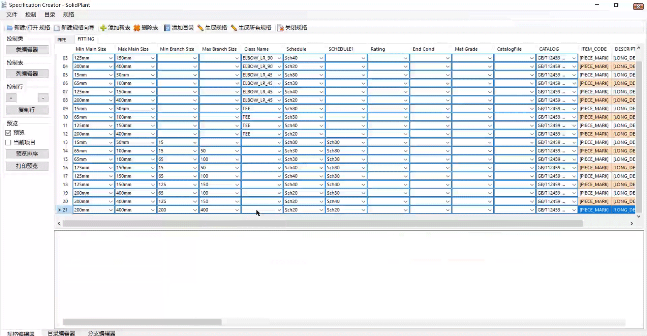
Task: Open Schedule dropdown in row 13
Action: pyautogui.click(x=321, y=142)
